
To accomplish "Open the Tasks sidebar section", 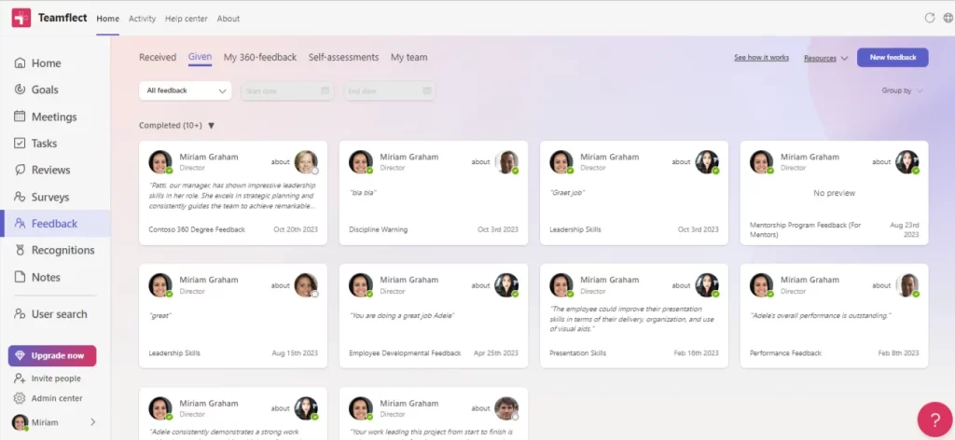I will pos(35,144).
